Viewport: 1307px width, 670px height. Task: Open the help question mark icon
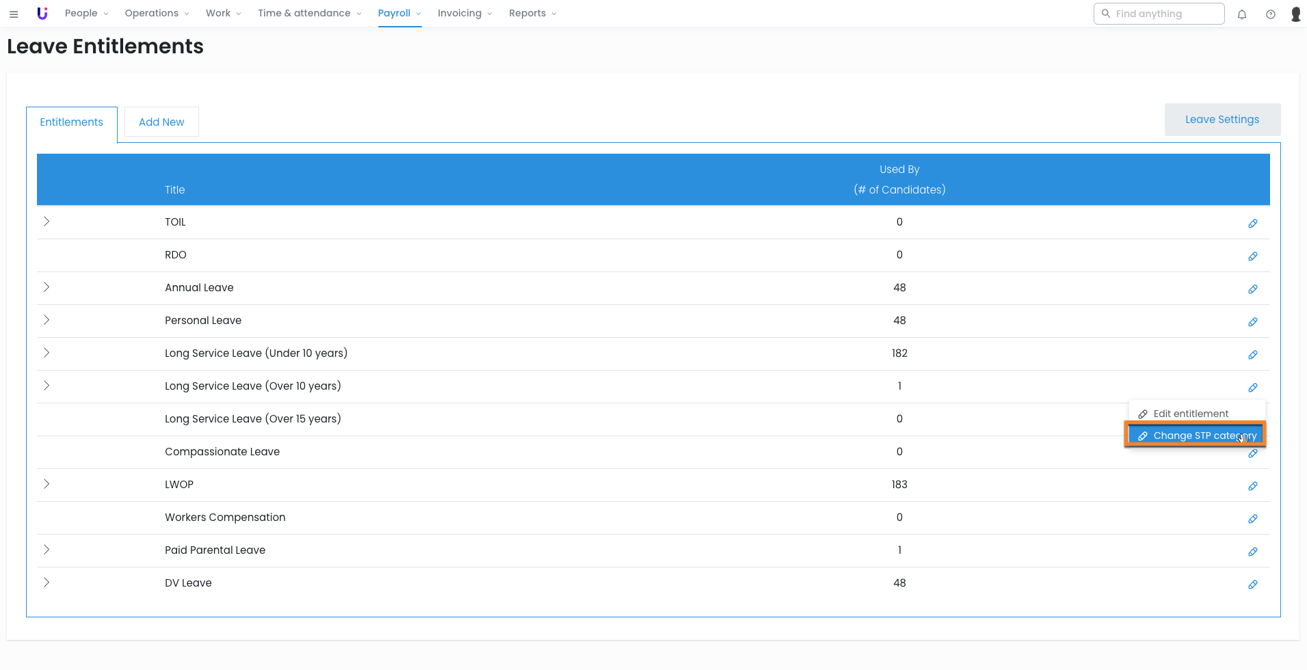(1271, 14)
